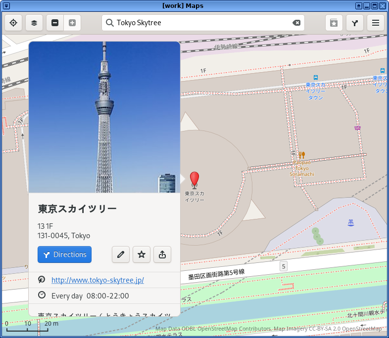The height and width of the screenshot is (338, 389).
Task: Go to current location button
Action: (13, 23)
